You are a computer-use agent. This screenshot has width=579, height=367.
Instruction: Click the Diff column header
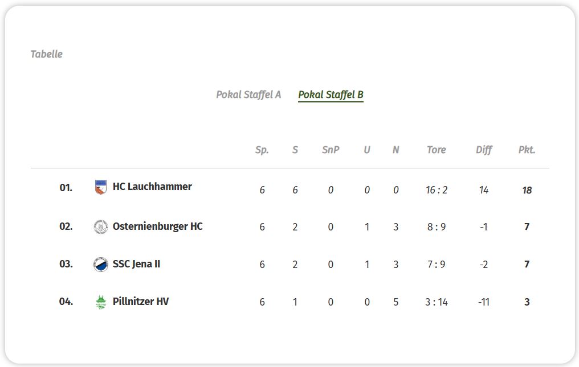[484, 150]
